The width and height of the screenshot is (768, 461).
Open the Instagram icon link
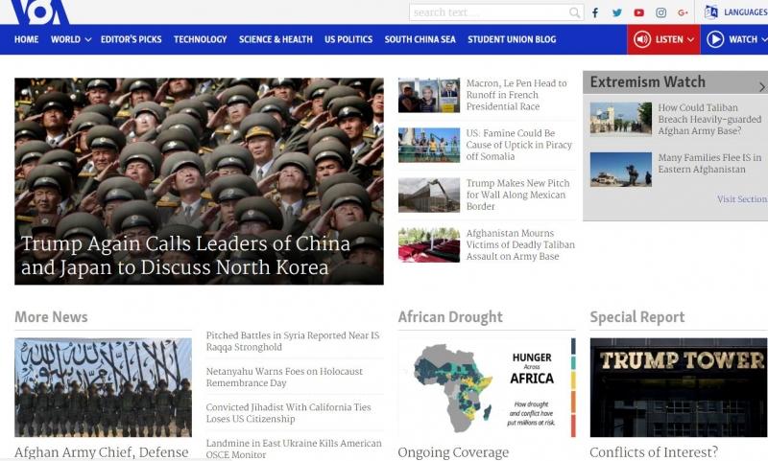tap(661, 12)
